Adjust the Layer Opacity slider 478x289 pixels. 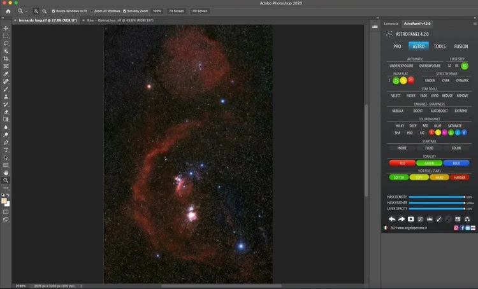click(x=437, y=209)
